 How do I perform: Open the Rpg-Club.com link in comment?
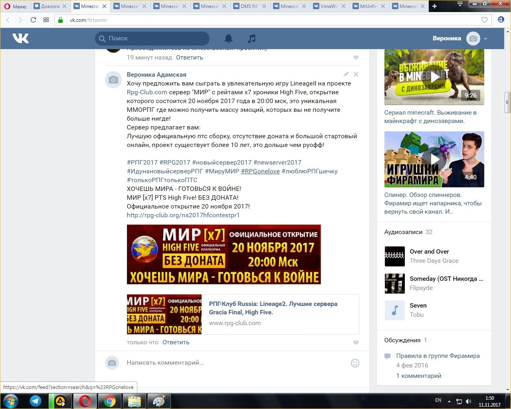(x=147, y=92)
